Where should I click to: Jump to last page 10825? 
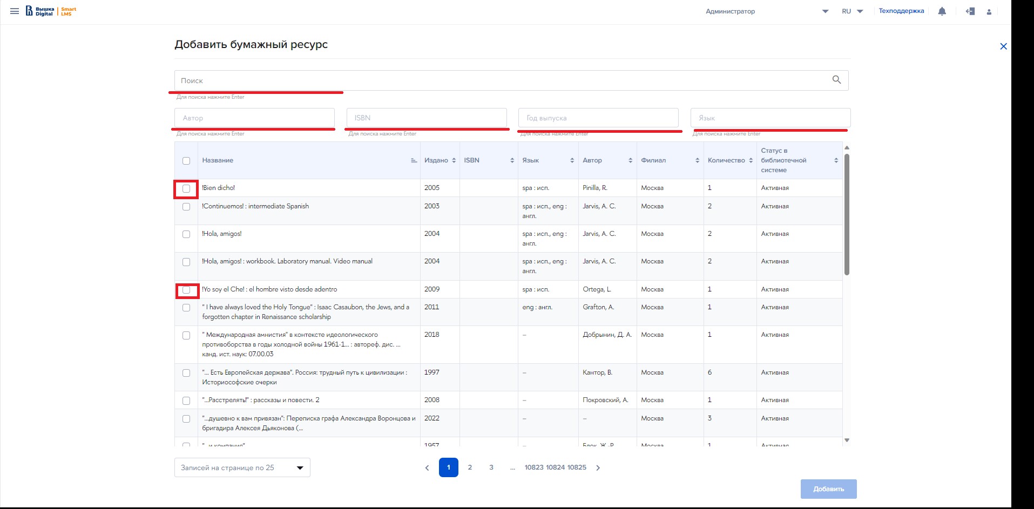click(577, 467)
